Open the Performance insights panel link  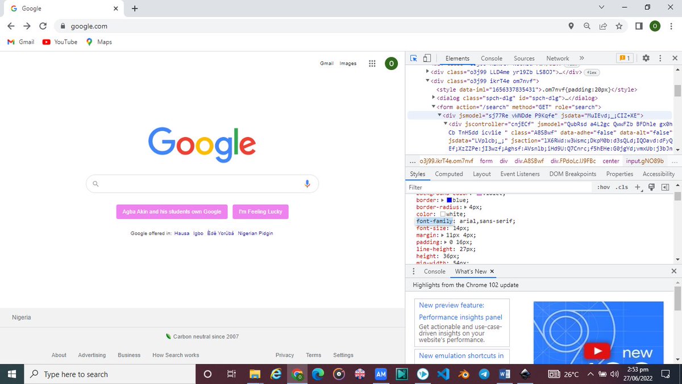tap(460, 317)
